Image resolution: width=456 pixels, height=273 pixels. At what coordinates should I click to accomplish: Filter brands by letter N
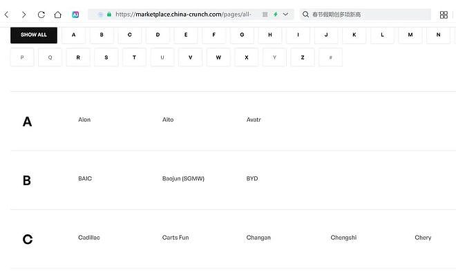438,35
